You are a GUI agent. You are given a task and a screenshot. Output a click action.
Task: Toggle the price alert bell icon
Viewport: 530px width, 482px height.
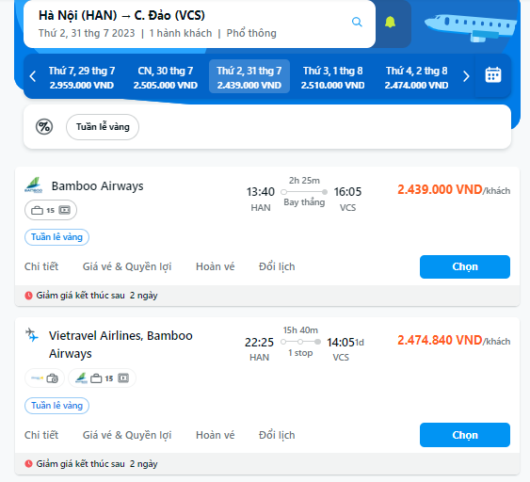tap(390, 22)
